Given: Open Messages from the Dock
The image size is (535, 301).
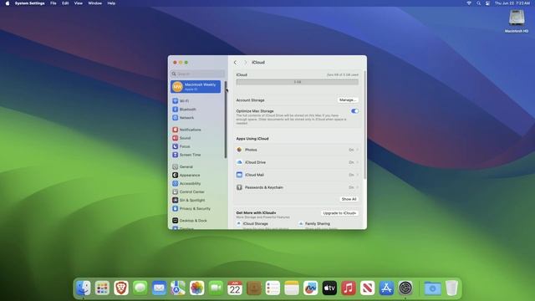Looking at the screenshot, I should click(140, 288).
